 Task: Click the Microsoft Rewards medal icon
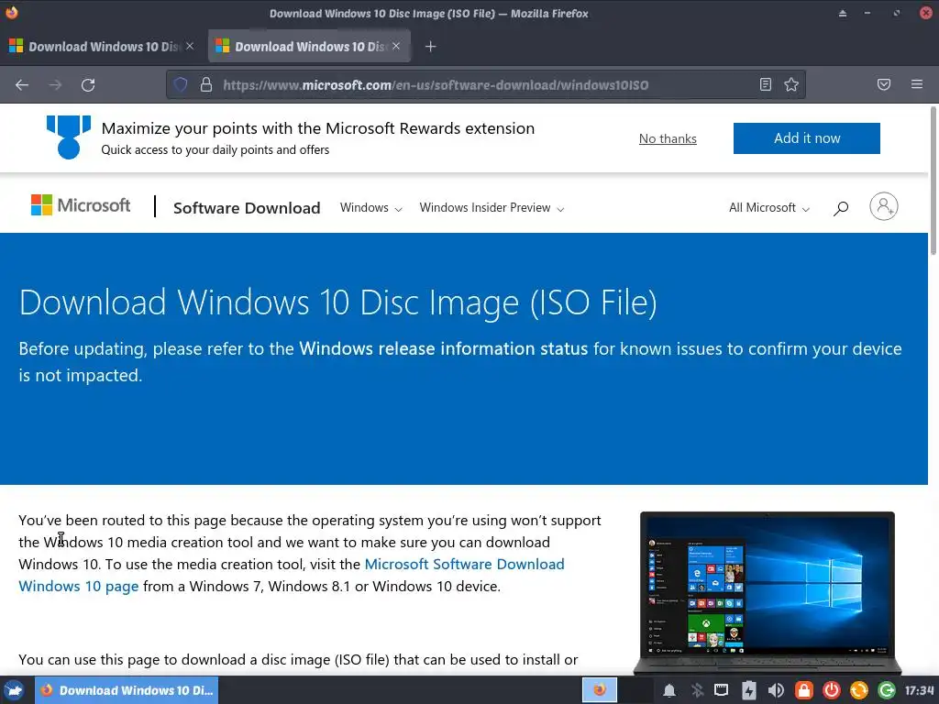point(69,137)
